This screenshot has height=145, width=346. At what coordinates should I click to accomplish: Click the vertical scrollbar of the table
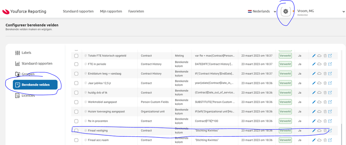342,134
